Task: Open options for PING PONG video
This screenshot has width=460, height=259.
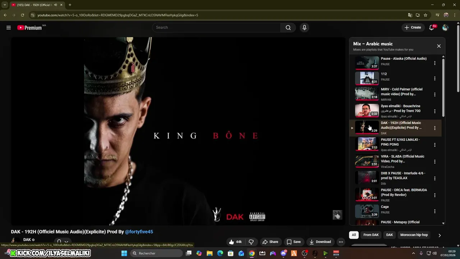Action: [x=434, y=145]
